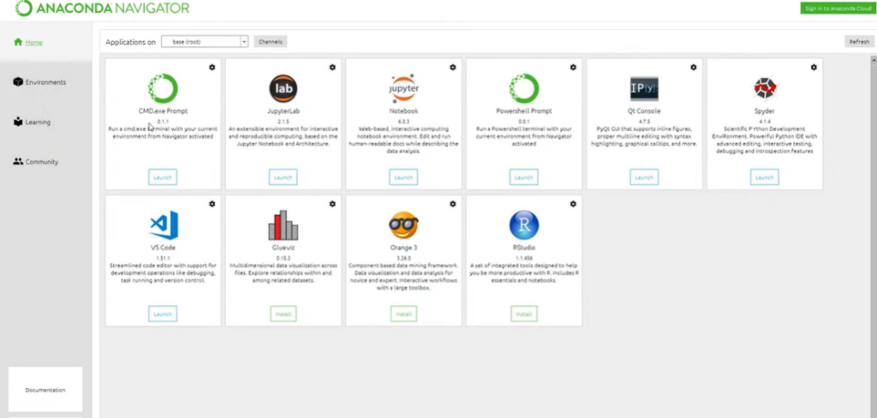Click the Community people icon in the sidebar
The width and height of the screenshot is (877, 418).
point(18,161)
